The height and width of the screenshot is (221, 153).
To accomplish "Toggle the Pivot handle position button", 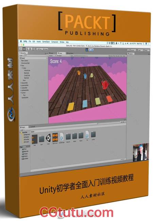I will pos(39,49).
